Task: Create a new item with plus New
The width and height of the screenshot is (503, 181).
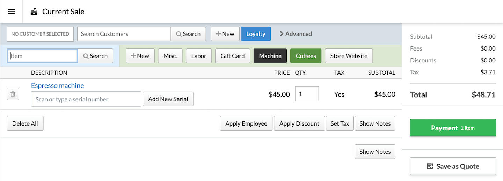Action: pos(140,56)
